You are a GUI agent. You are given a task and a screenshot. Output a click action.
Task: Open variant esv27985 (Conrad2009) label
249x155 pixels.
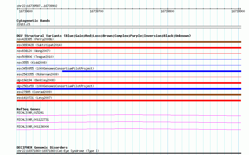[x=34, y=92]
